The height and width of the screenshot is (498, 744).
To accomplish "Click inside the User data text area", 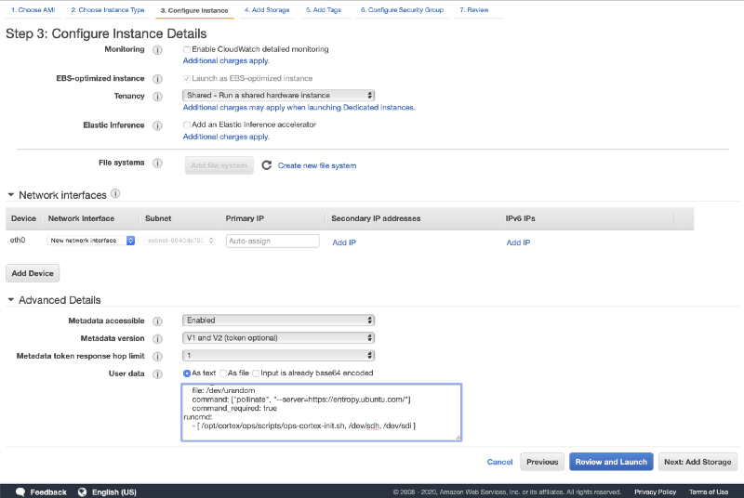I will (321, 413).
